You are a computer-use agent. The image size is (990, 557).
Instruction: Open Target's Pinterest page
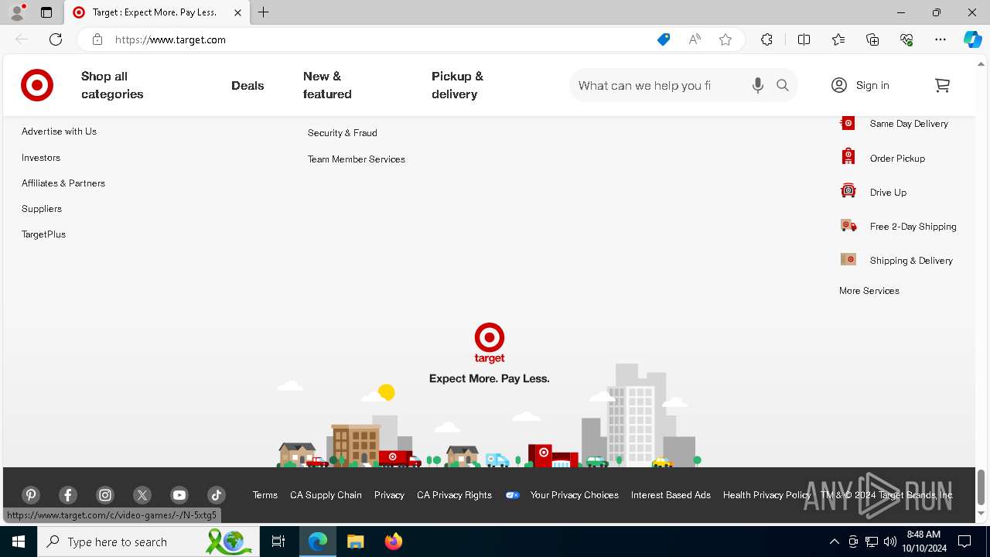(31, 495)
